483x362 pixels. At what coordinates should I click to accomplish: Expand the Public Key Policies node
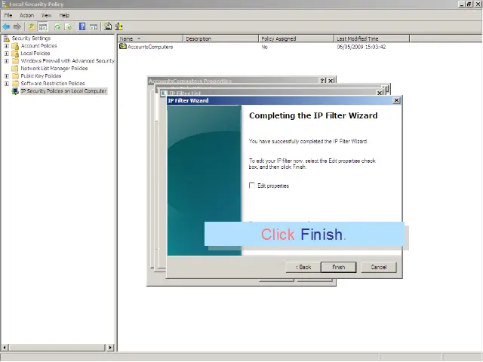pyautogui.click(x=7, y=76)
